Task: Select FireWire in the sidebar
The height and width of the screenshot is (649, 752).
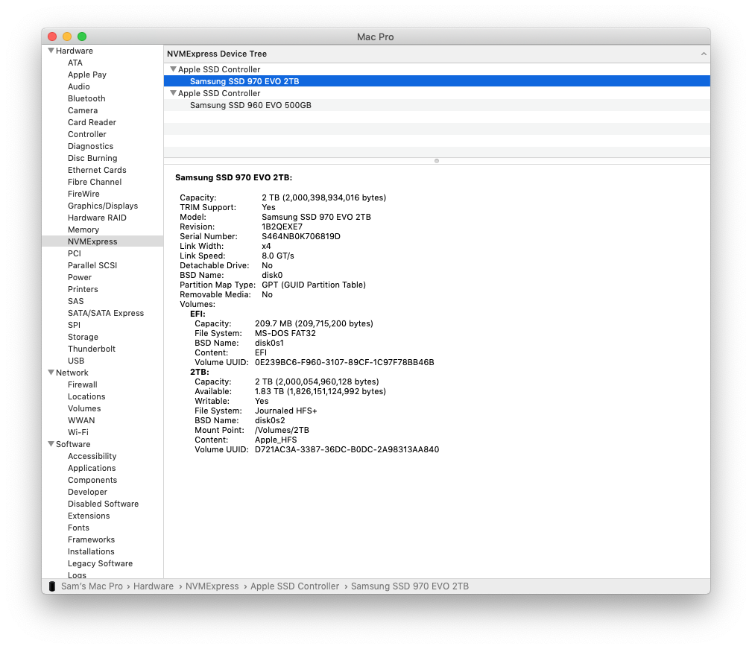Action: point(83,194)
